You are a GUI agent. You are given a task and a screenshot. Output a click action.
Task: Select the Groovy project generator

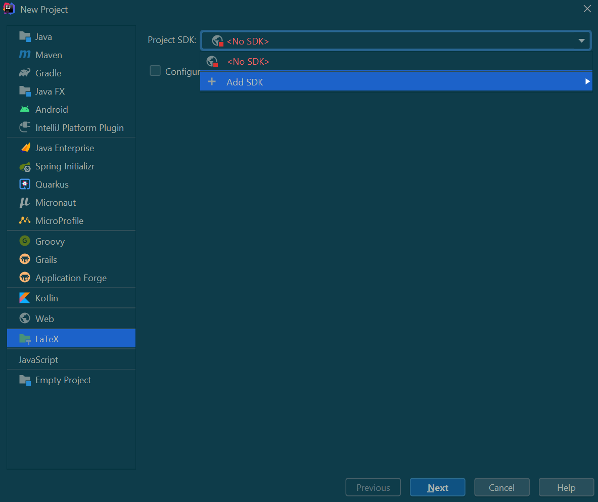tap(25, 241)
